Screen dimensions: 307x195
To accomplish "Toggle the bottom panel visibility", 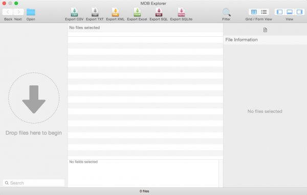I will point(290,12).
